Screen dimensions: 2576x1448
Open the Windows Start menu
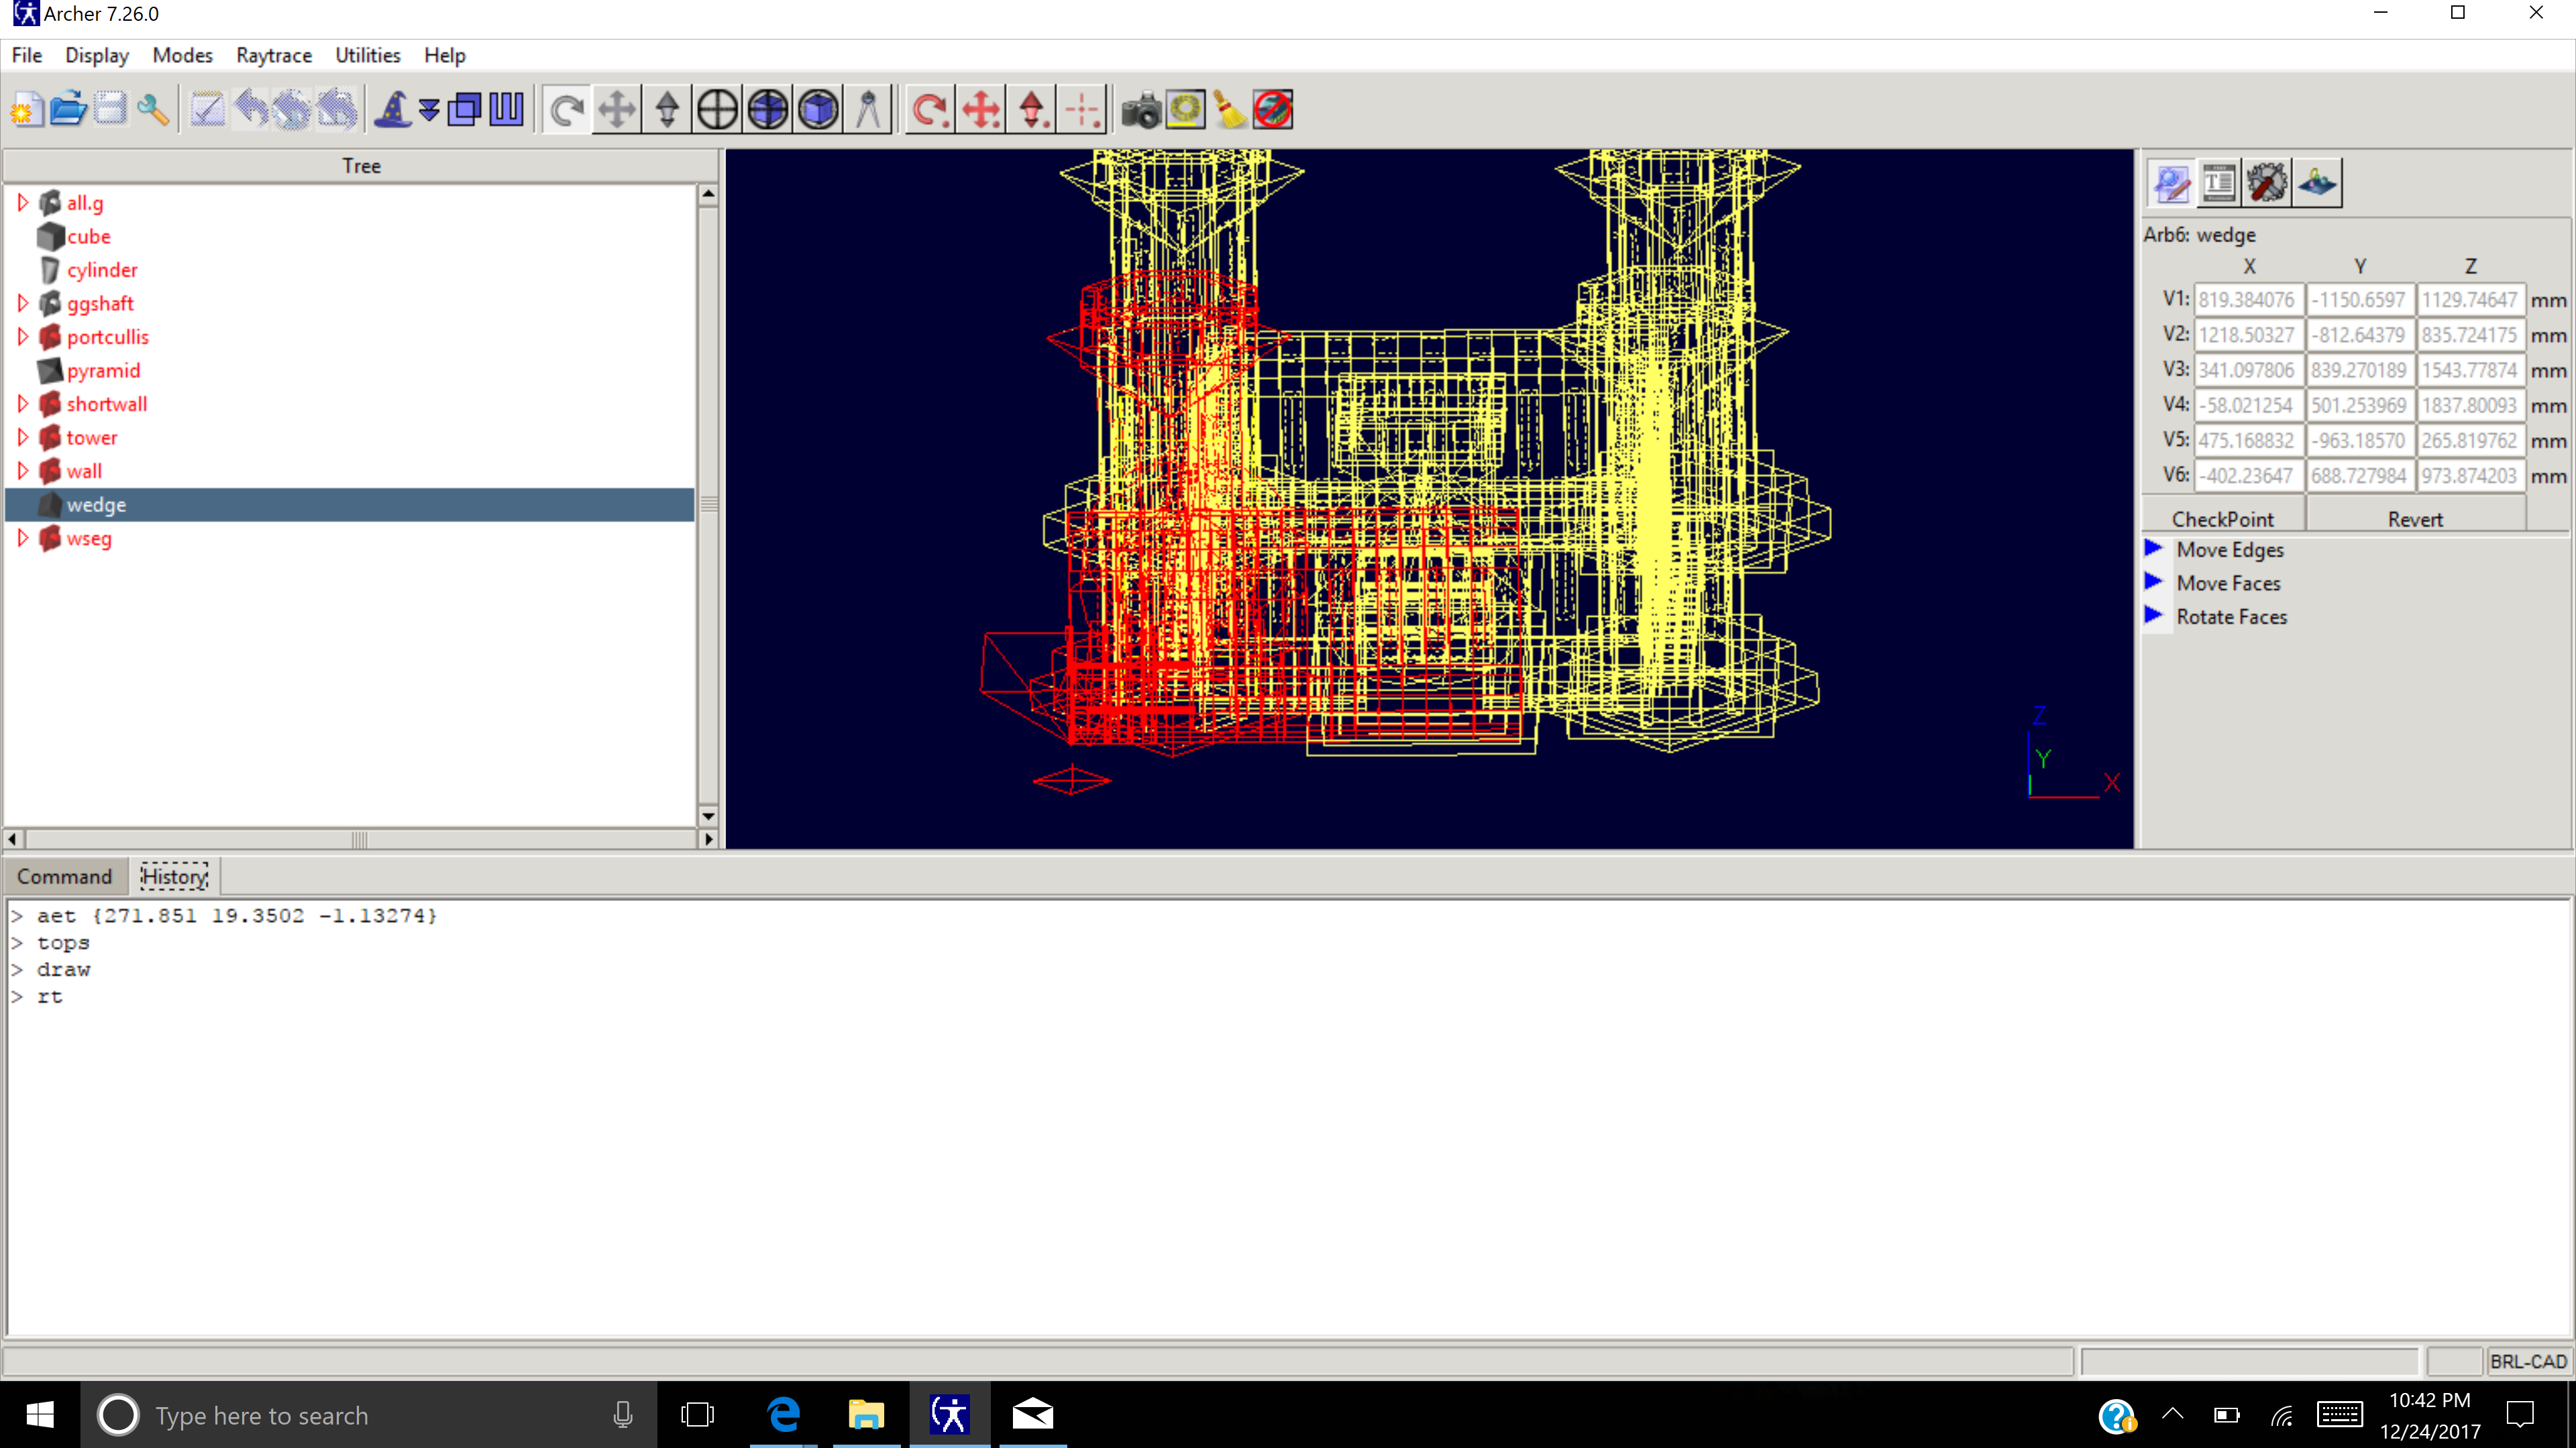[40, 1415]
